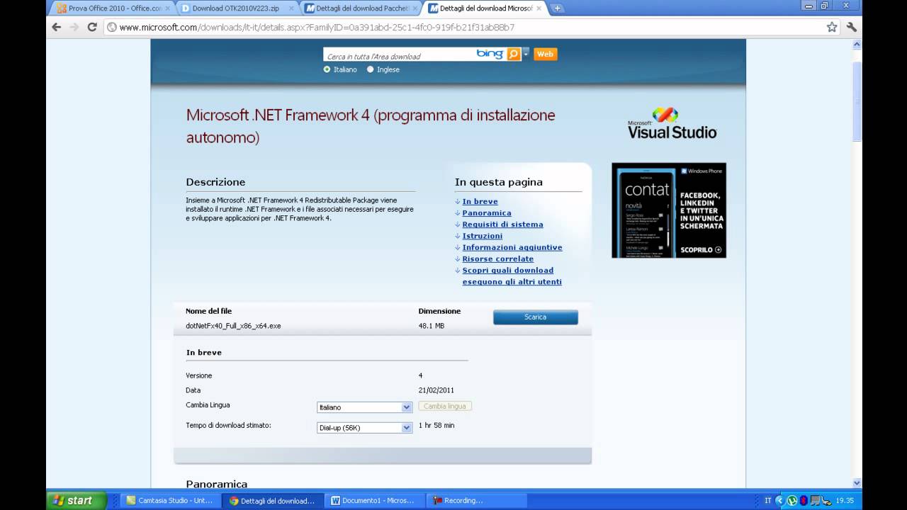Close the active Dettagli del download Microsoft tab
907x510 pixels.
pyautogui.click(x=539, y=8)
